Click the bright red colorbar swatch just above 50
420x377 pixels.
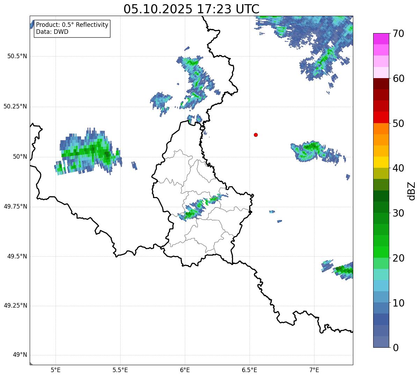[x=381, y=118]
